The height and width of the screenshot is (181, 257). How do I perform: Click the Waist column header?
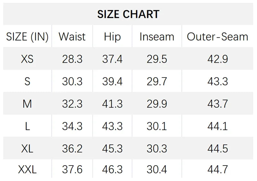72,36
